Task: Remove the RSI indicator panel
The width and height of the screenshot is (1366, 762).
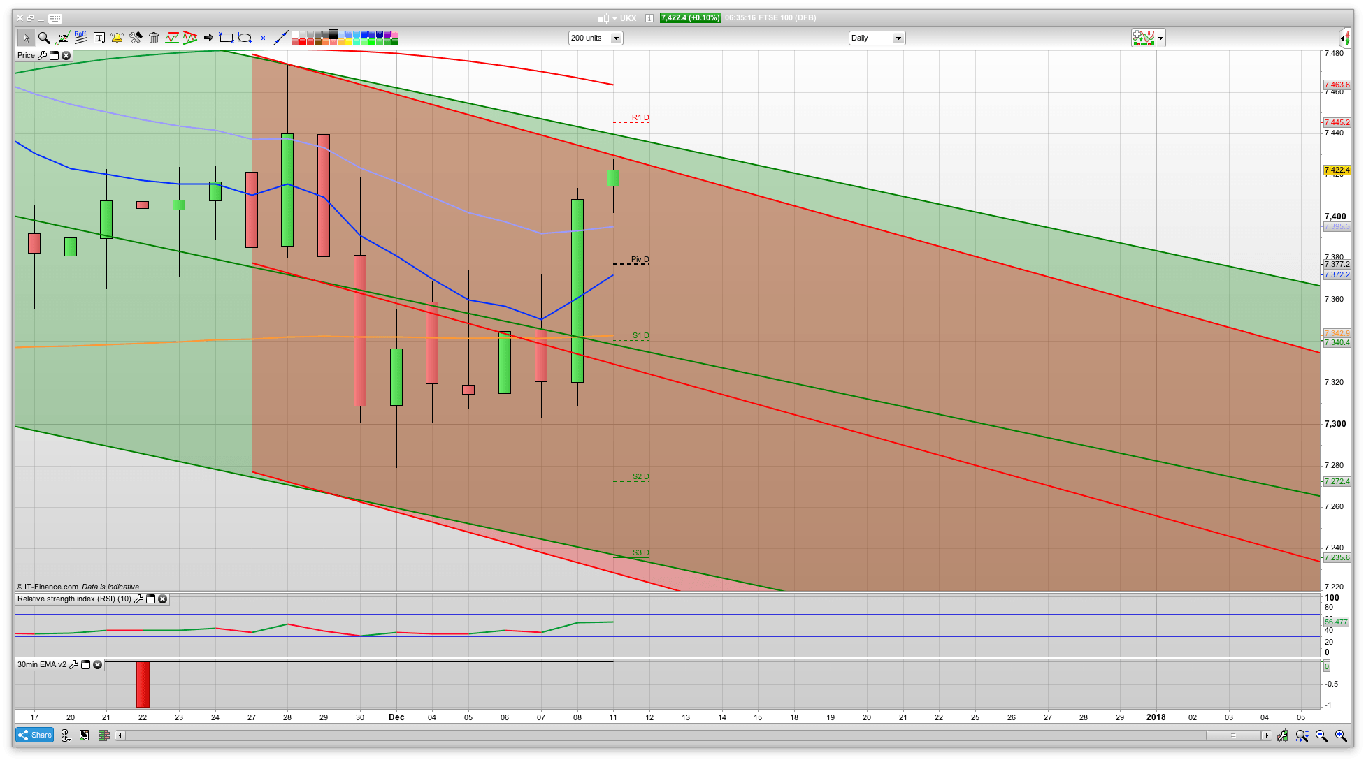Action: point(162,599)
